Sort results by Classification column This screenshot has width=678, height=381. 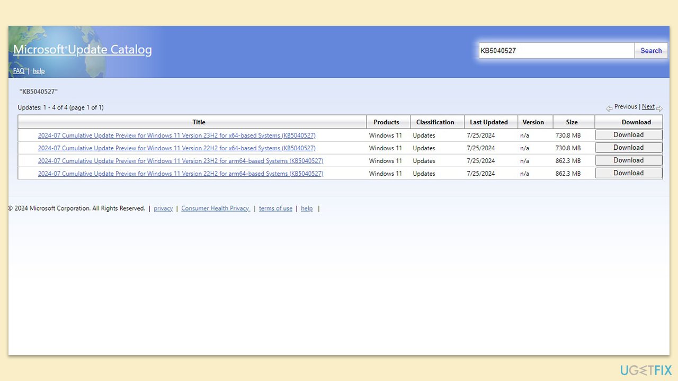pos(435,122)
